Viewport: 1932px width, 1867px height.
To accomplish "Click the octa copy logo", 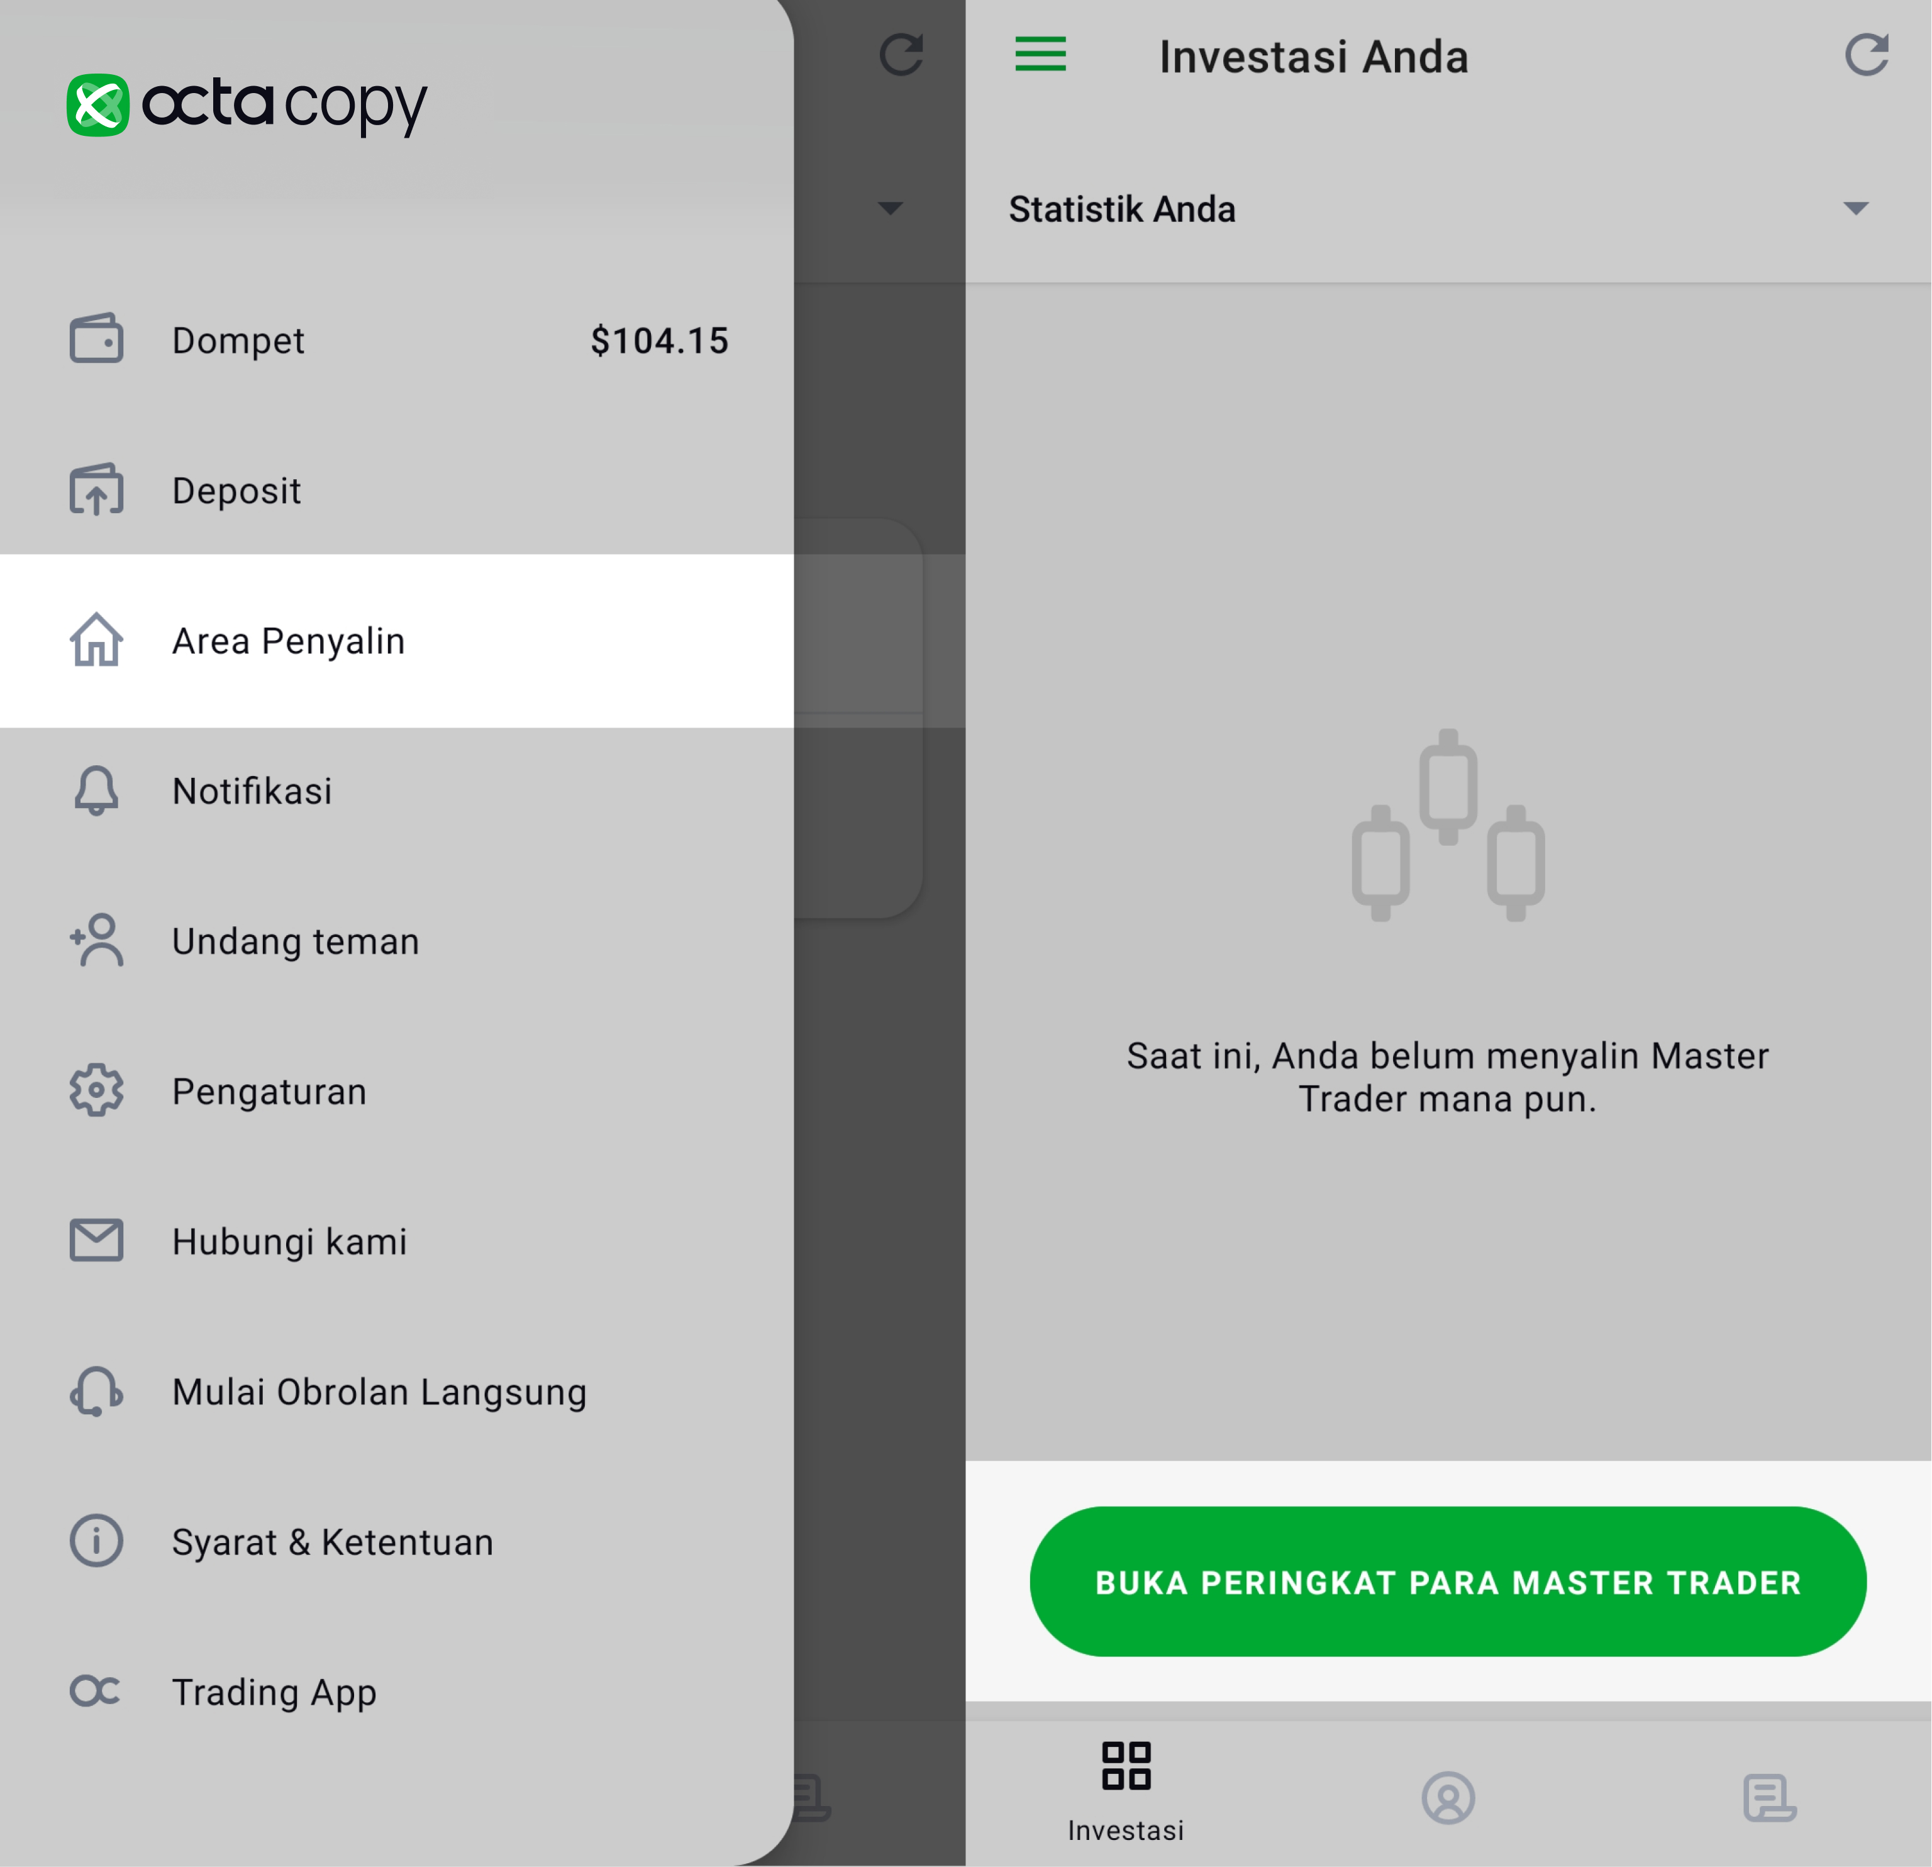I will 247,104.
